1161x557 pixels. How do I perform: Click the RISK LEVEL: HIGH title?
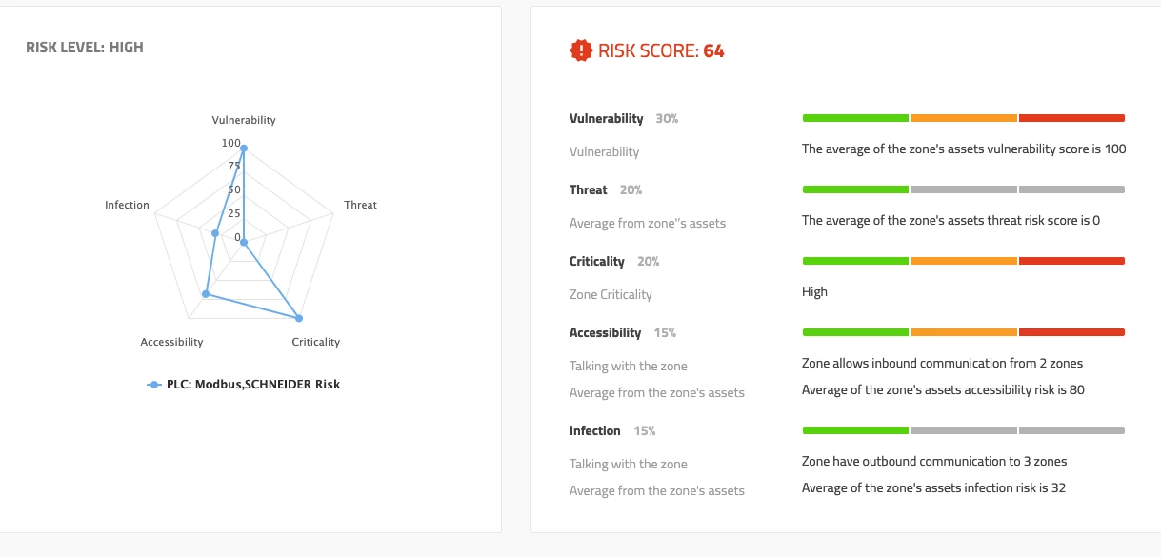pyautogui.click(x=85, y=47)
